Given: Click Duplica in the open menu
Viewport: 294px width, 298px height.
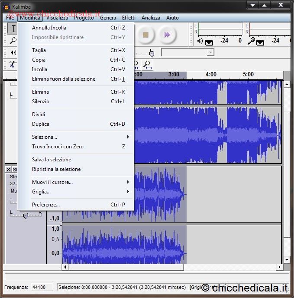Looking at the screenshot, I should tap(41, 124).
